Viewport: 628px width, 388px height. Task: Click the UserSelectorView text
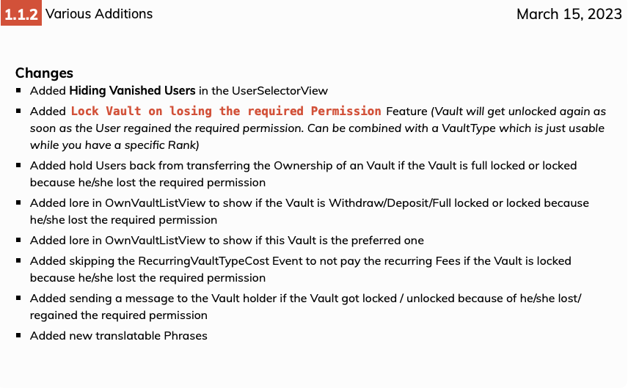coord(280,91)
